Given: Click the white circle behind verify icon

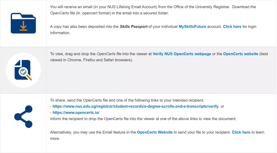Looking at the screenshot, I should 23,70.
